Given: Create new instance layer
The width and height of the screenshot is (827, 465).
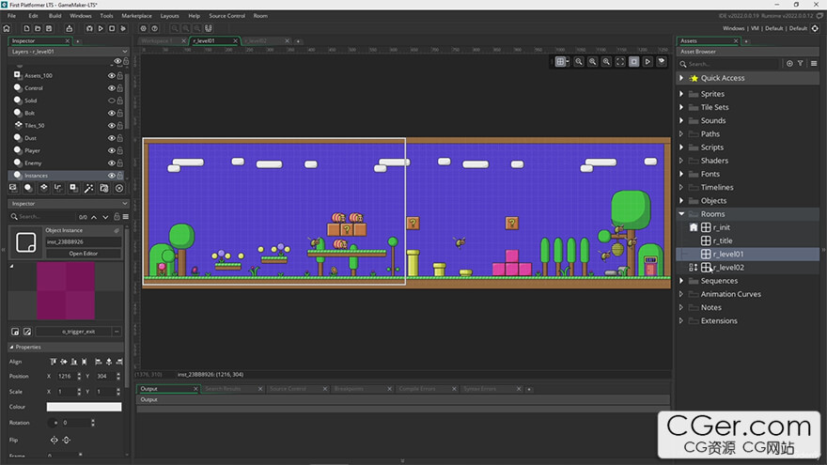Looking at the screenshot, I should (28, 188).
